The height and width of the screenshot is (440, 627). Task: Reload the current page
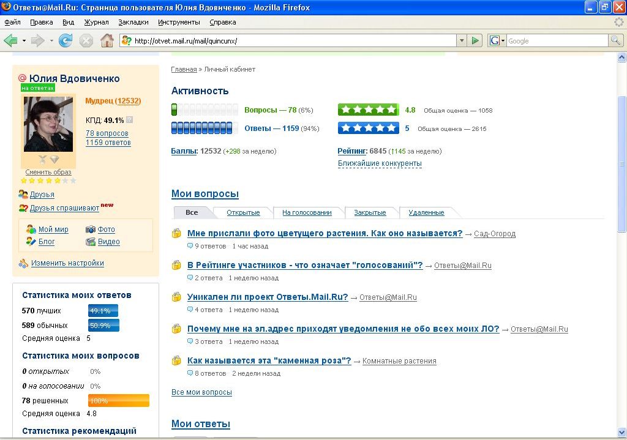(65, 40)
